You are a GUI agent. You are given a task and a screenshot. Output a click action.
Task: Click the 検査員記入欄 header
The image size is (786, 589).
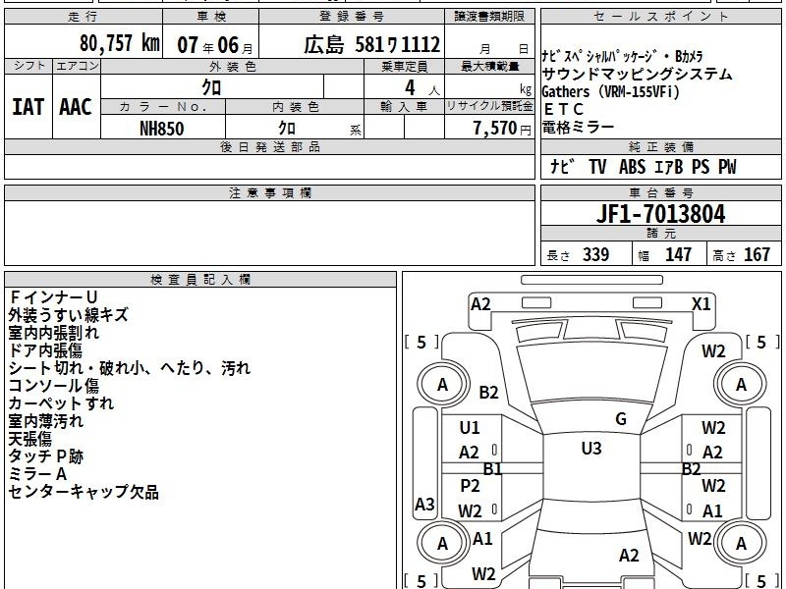tap(200, 280)
